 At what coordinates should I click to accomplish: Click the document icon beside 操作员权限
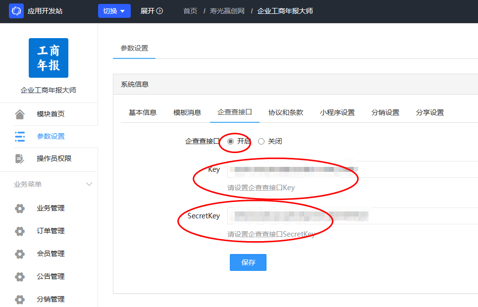[x=20, y=158]
